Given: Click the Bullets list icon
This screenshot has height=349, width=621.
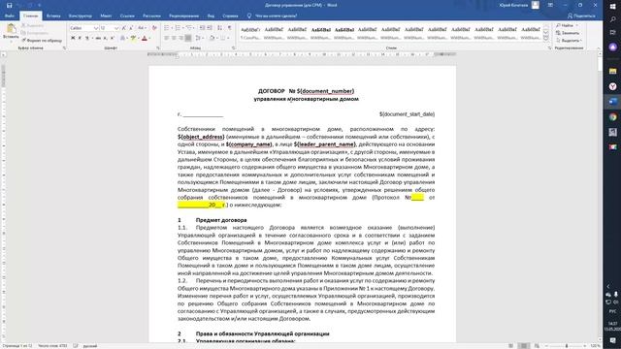Looking at the screenshot, I should click(x=166, y=28).
